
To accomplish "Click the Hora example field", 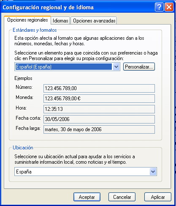I will (x=99, y=109).
